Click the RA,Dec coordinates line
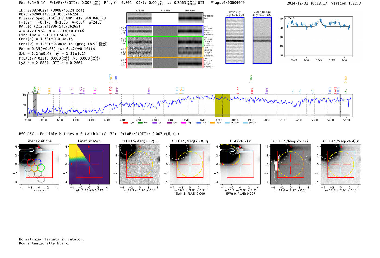The image size is (380, 258). click(x=50, y=27)
